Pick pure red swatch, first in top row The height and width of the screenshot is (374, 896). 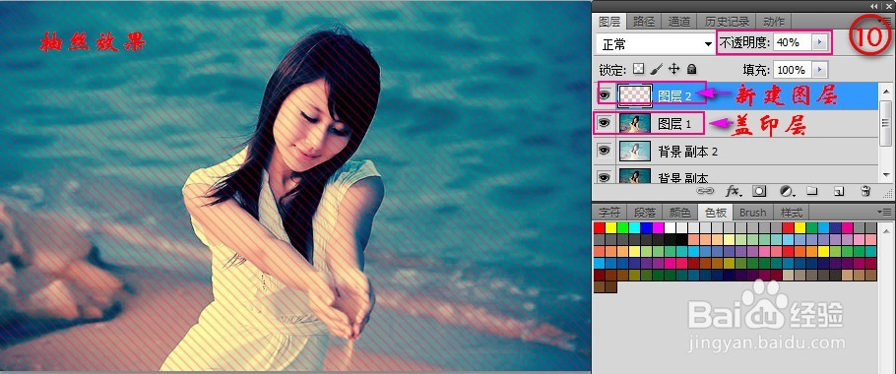(x=599, y=227)
